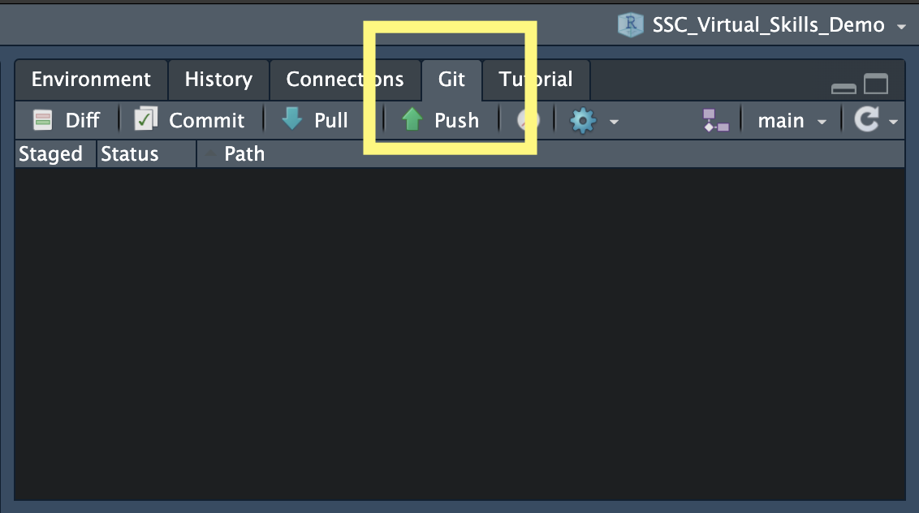Click the Diff icon in Git toolbar
The height and width of the screenshot is (513, 919).
(42, 120)
